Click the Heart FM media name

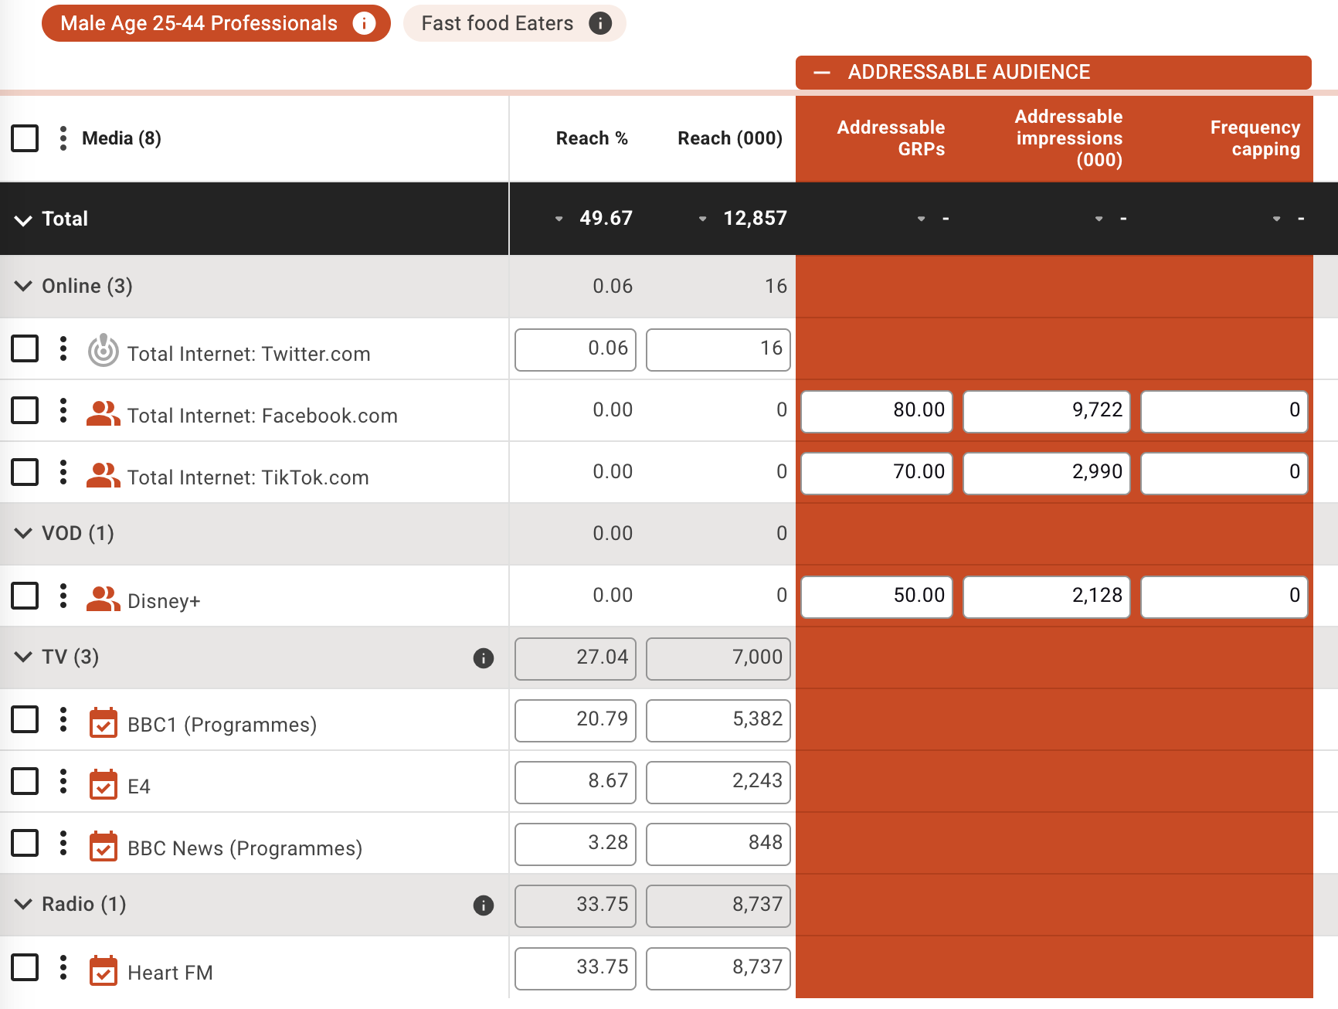click(170, 973)
